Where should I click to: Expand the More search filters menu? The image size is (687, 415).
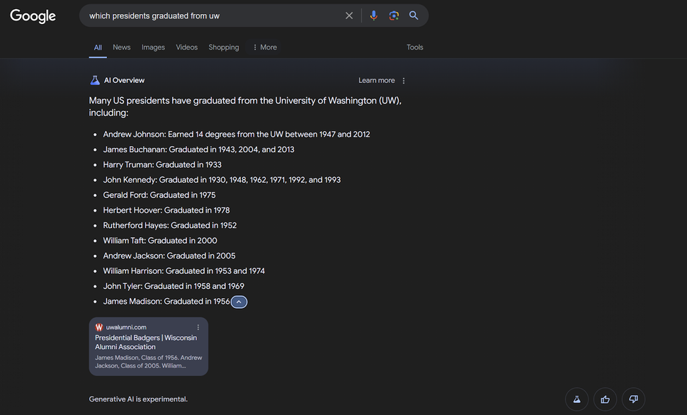[265, 47]
